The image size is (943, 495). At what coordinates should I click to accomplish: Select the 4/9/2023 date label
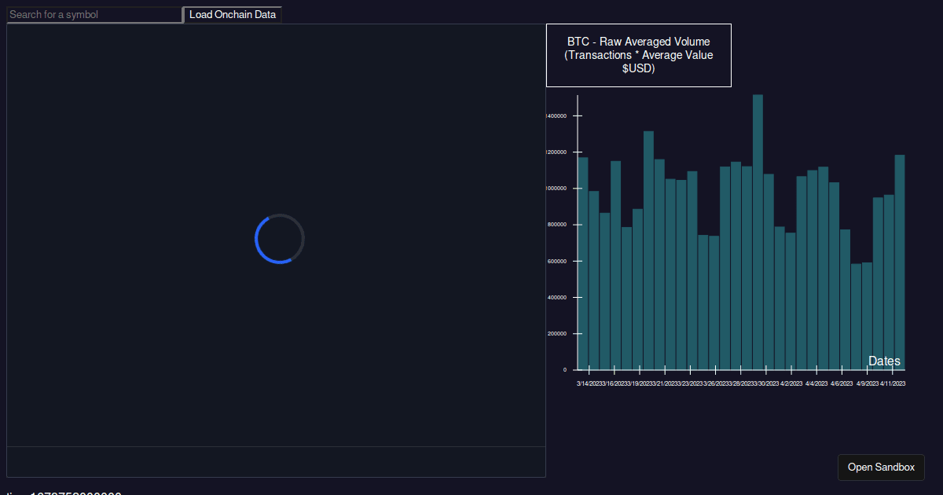(868, 383)
